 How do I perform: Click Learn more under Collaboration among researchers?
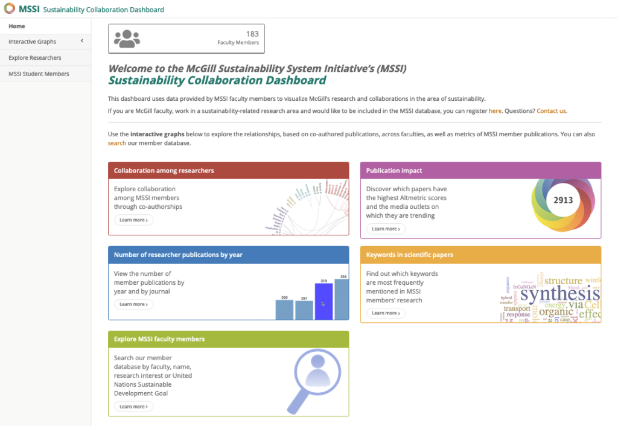tap(133, 220)
